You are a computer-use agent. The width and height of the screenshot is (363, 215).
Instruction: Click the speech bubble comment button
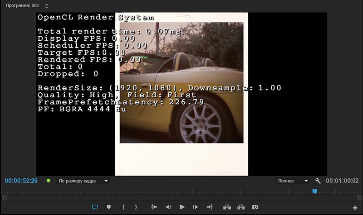coord(95,207)
